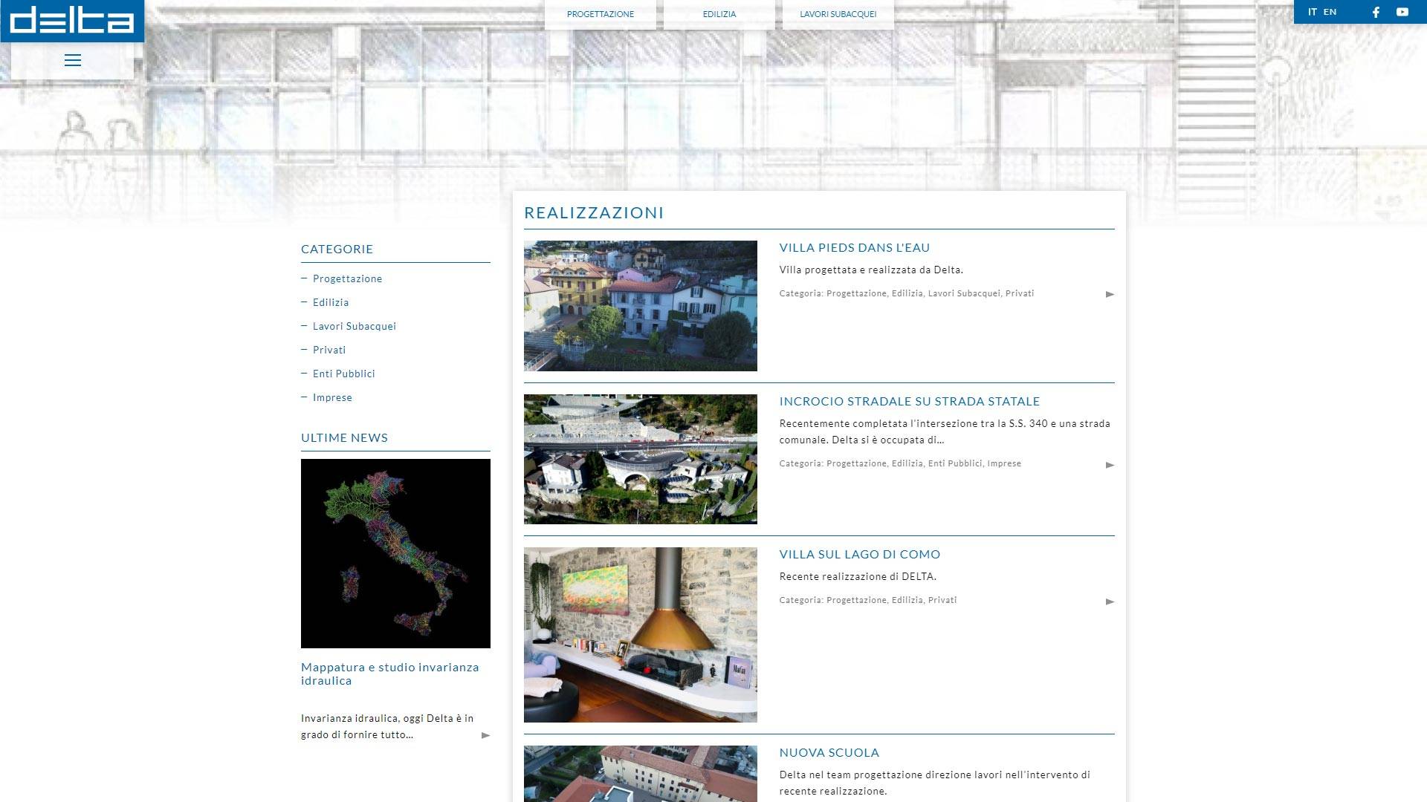Click arrow icon for Villa Pieds Dans L'Eau
Screen dimensions: 1427x802
tap(1110, 294)
